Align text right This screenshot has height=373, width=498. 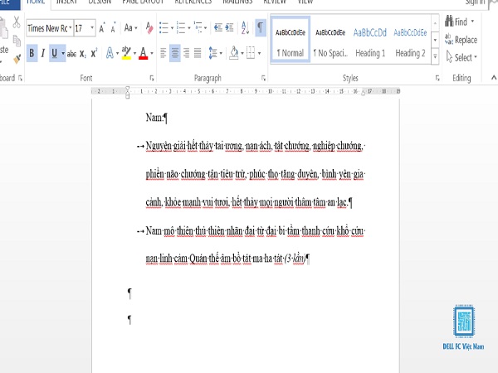click(x=187, y=53)
